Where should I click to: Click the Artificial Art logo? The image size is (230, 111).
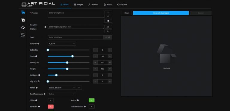(38, 4)
